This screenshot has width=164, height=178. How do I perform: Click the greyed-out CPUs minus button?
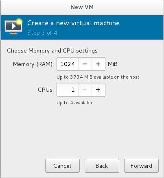click(85, 90)
